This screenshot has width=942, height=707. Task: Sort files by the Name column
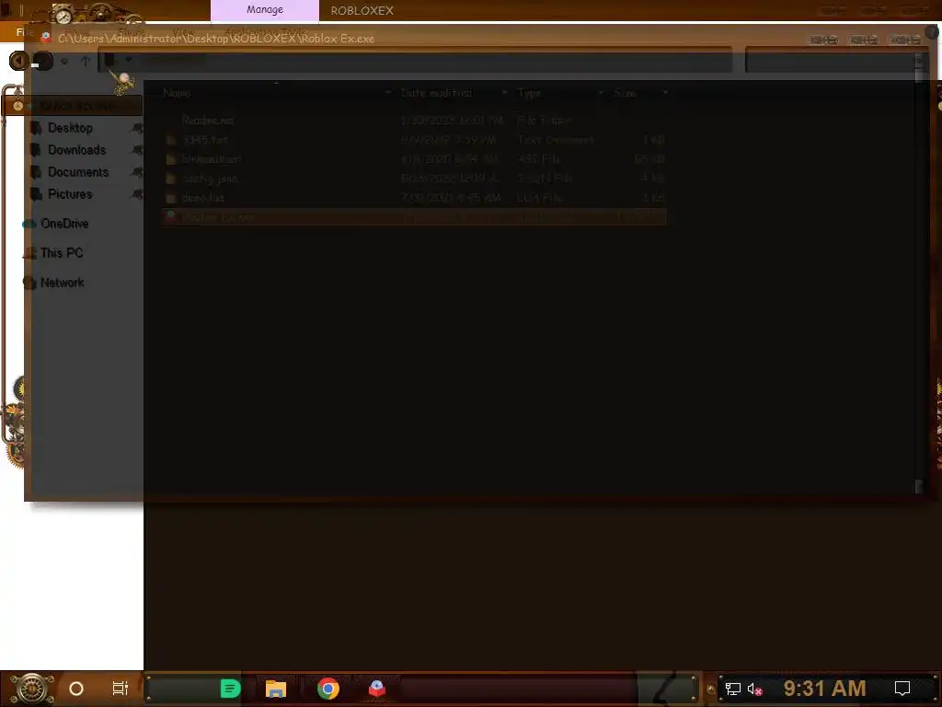[x=177, y=93]
